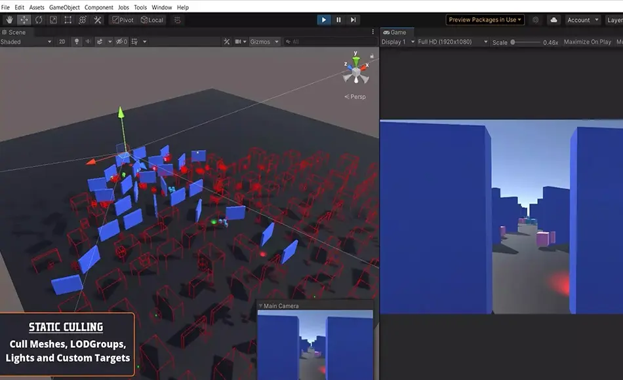Open the Gizmos dropdown
This screenshot has height=380, width=623.
265,41
